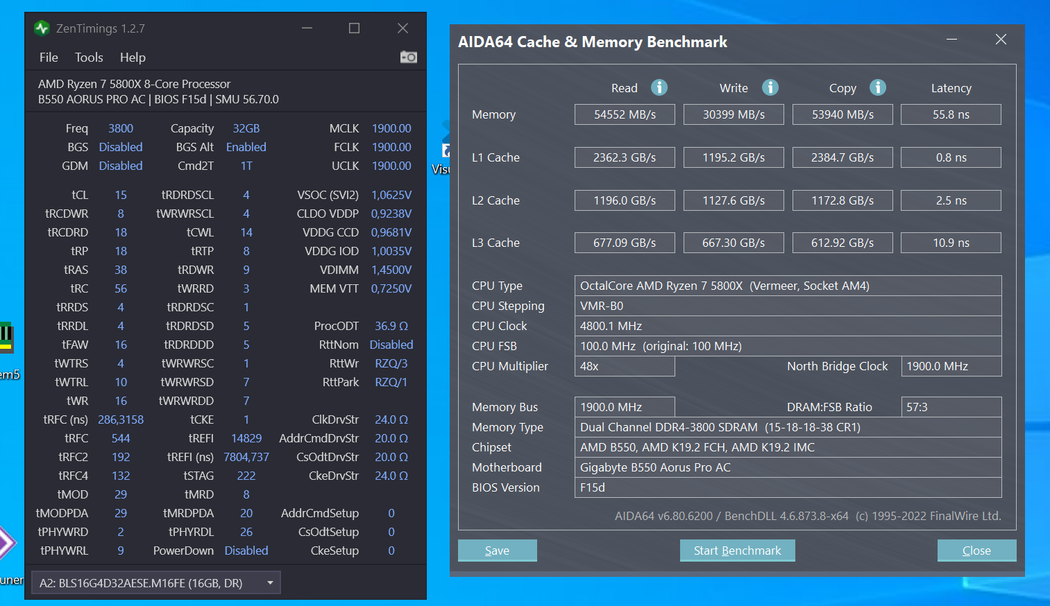This screenshot has width=1050, height=606.
Task: Open the File menu in ZenTimings
Action: pyautogui.click(x=49, y=58)
